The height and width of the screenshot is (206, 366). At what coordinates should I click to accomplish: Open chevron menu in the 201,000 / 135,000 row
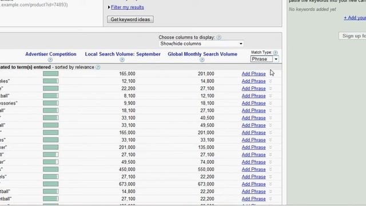270,147
